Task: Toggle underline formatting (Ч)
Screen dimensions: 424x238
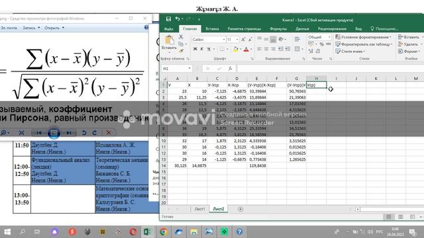Action: pos(209,49)
